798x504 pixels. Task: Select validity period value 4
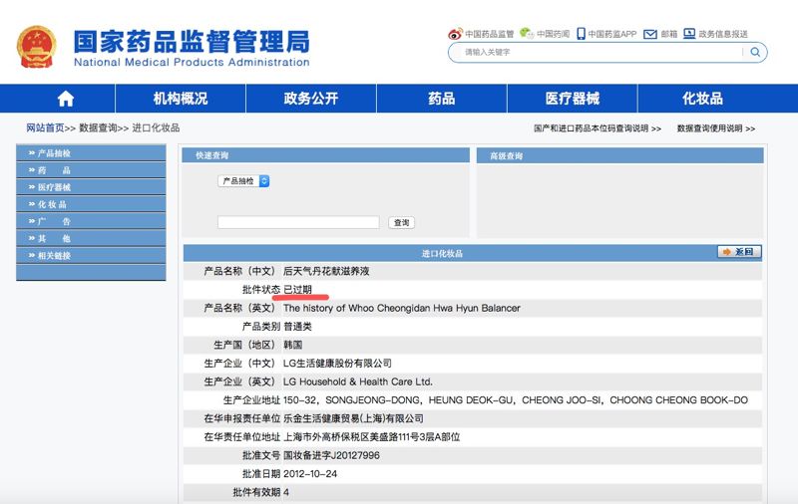pos(286,492)
